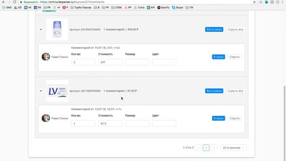Click Павел Папин's avatar in the 13.07.18 comment
Screen dimensions: 286x161
point(46,118)
